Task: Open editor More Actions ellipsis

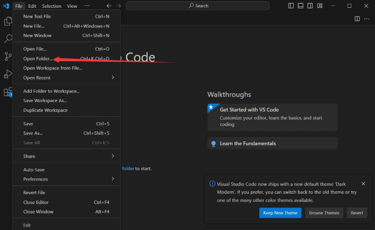Action: coord(367,19)
